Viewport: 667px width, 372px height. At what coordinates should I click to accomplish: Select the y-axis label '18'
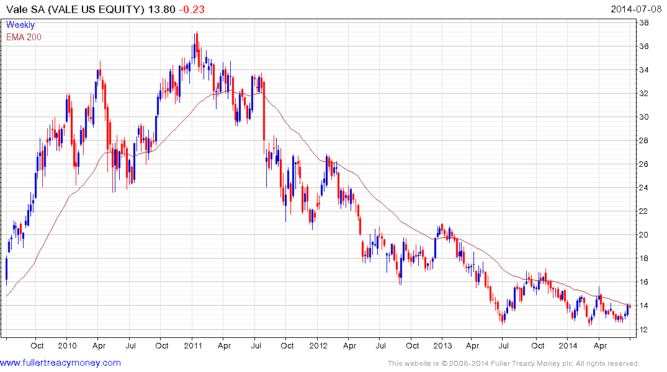pos(644,259)
